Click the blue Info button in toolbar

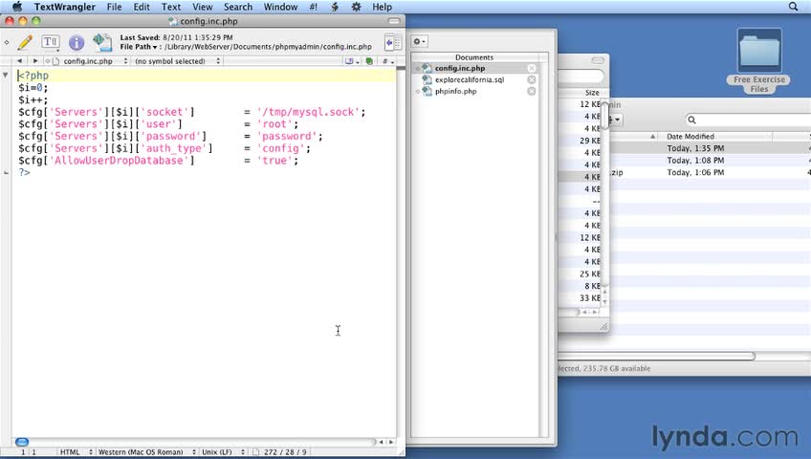pyautogui.click(x=77, y=42)
